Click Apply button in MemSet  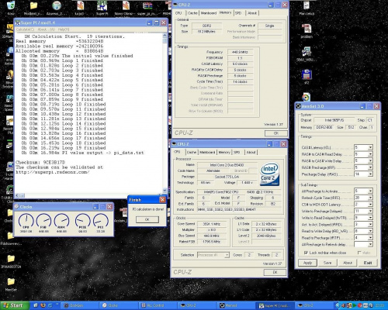pos(307,263)
